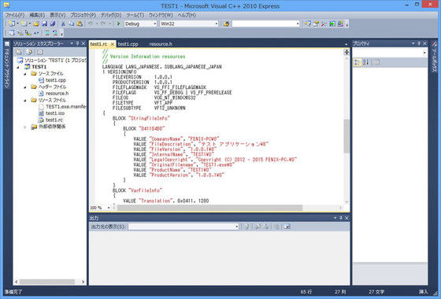
Task: Close the test1.rc tab
Action: (112, 44)
